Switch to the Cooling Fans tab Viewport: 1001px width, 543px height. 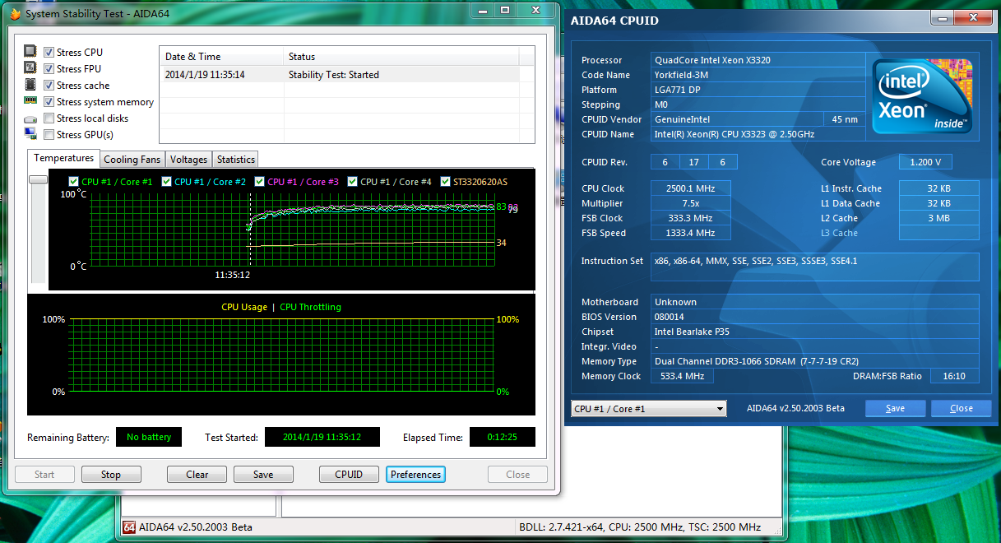[x=132, y=160]
